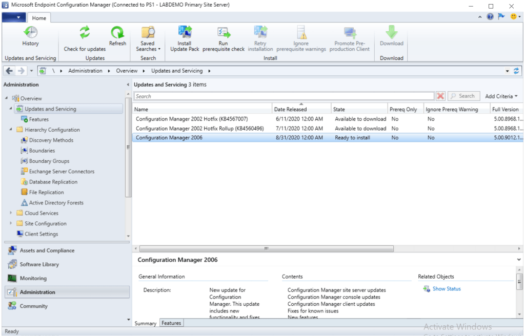Click the Show Status link
This screenshot has width=525, height=336.
446,289
